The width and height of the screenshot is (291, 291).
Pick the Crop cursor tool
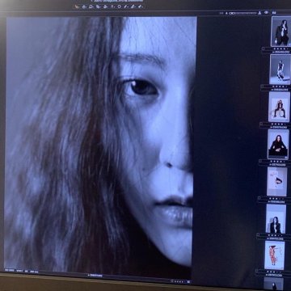[x=98, y=6]
